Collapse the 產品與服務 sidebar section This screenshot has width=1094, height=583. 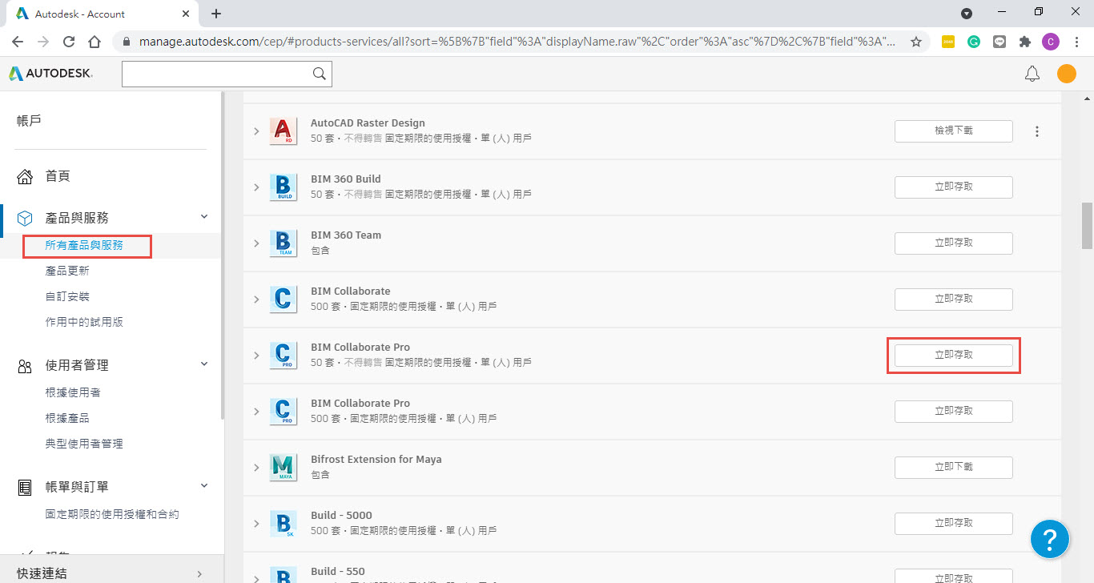(x=204, y=217)
